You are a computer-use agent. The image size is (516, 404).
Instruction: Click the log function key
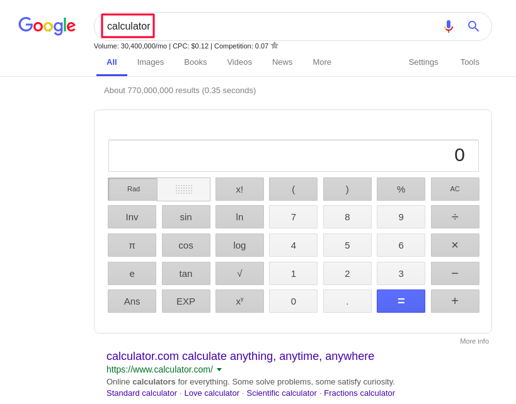(x=239, y=245)
